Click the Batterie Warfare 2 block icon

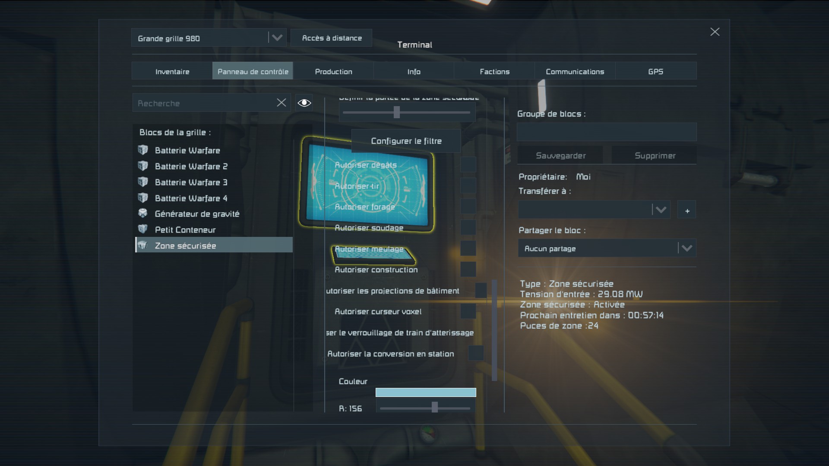(143, 166)
